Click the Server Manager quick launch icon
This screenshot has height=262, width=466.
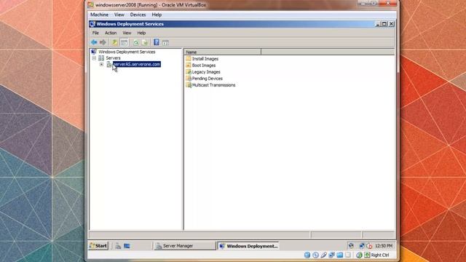[x=118, y=246]
